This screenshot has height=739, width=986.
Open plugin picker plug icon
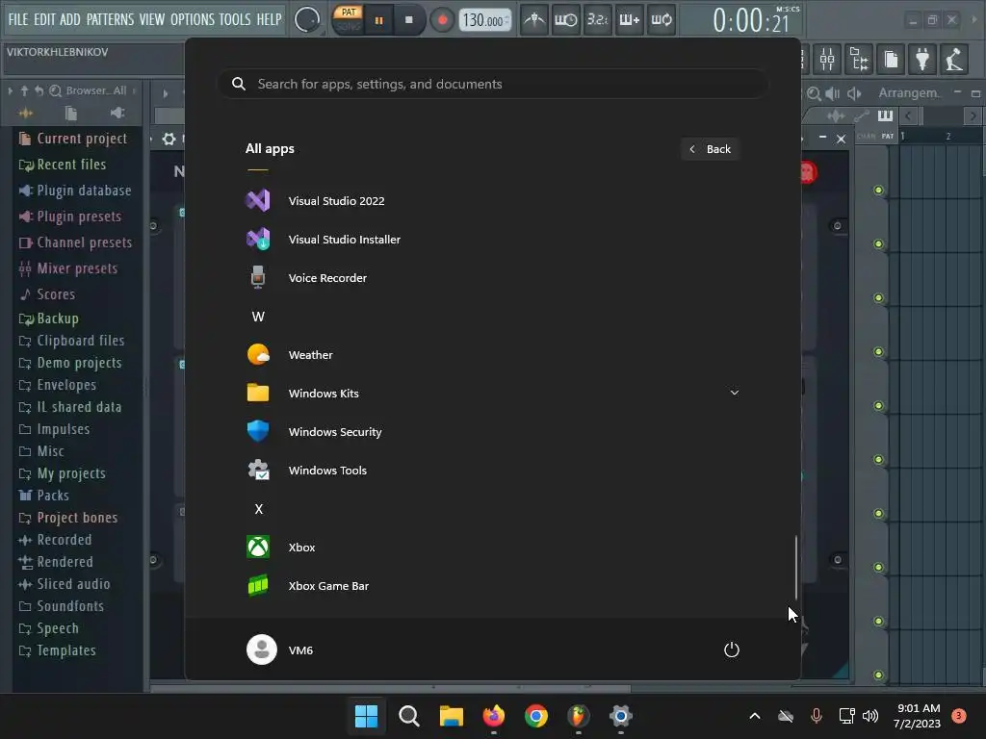pyautogui.click(x=922, y=60)
